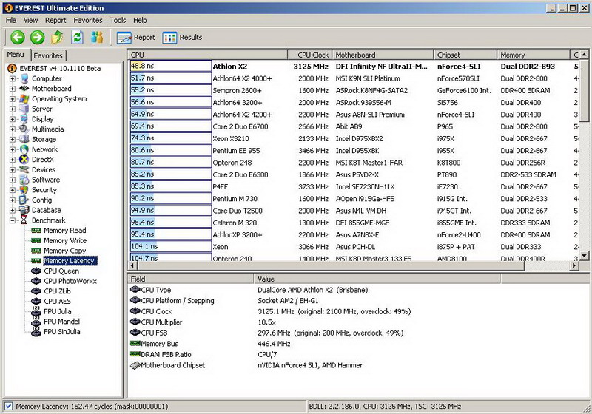
Task: Select the Core 2 Duo E6700 result row
Action: tap(353, 126)
